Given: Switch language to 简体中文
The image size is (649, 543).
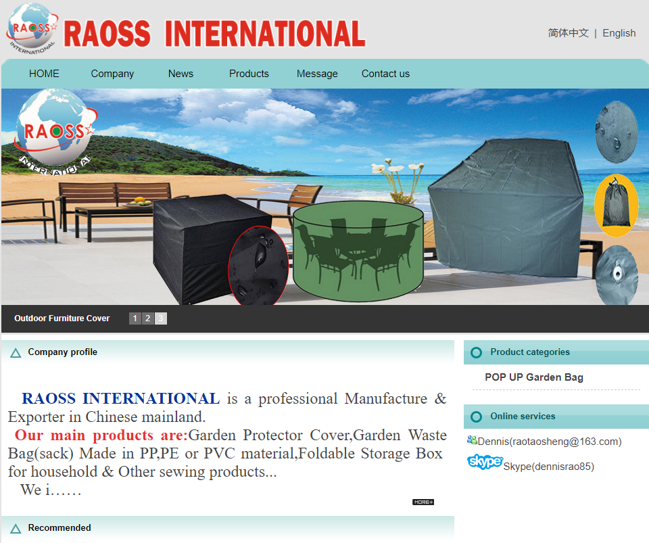Looking at the screenshot, I should 568,32.
